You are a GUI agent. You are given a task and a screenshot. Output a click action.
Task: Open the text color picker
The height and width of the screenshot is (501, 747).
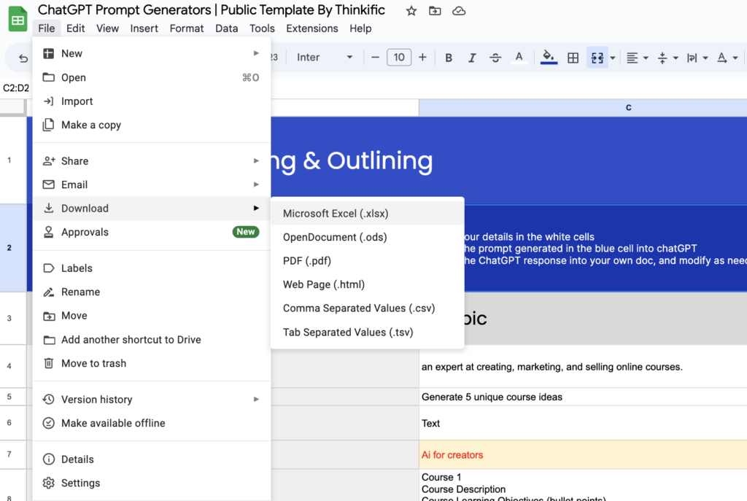click(x=519, y=58)
